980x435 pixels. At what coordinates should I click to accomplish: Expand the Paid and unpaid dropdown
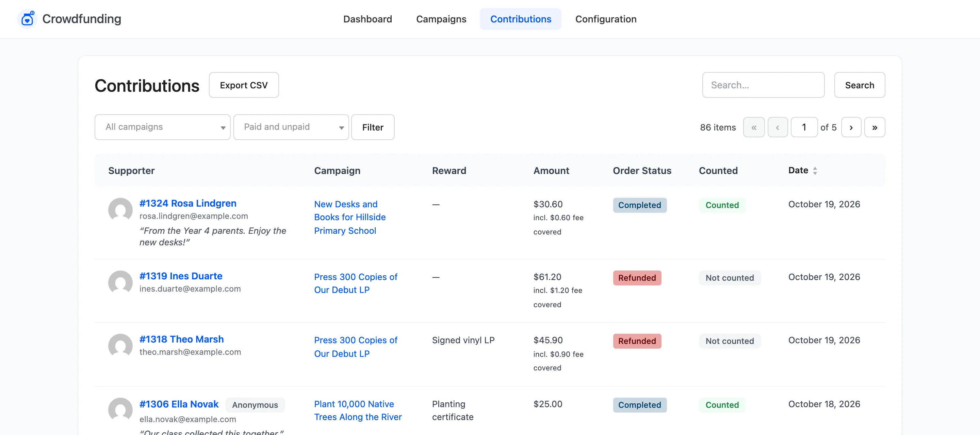pos(291,127)
